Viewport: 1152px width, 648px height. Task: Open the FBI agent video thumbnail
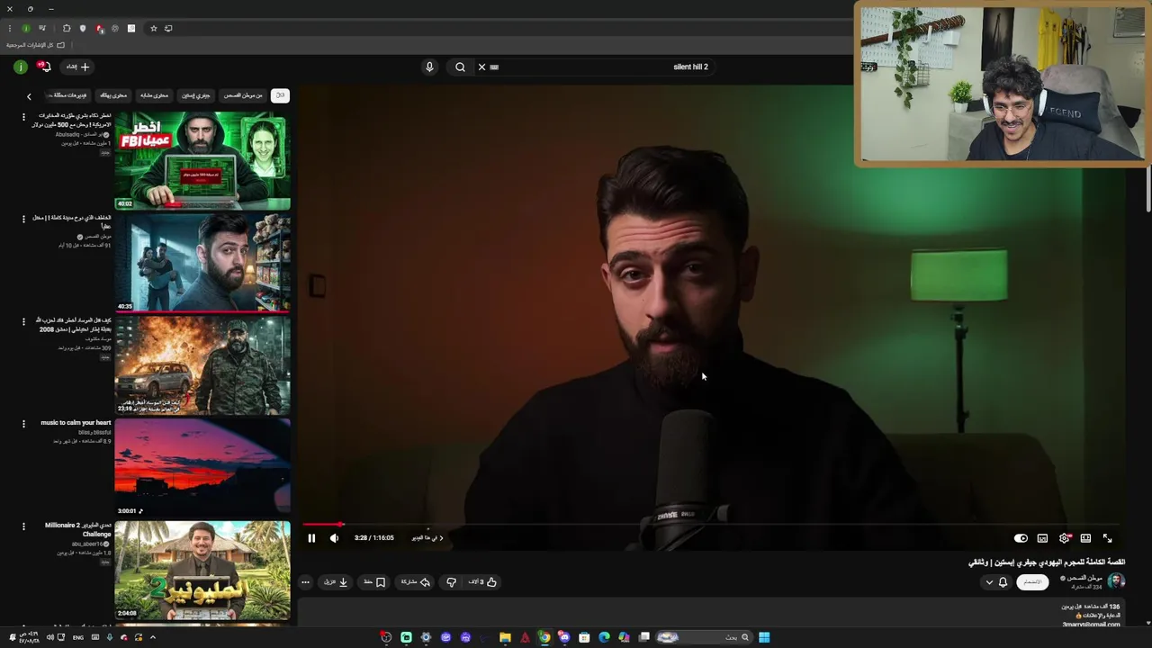click(x=202, y=161)
